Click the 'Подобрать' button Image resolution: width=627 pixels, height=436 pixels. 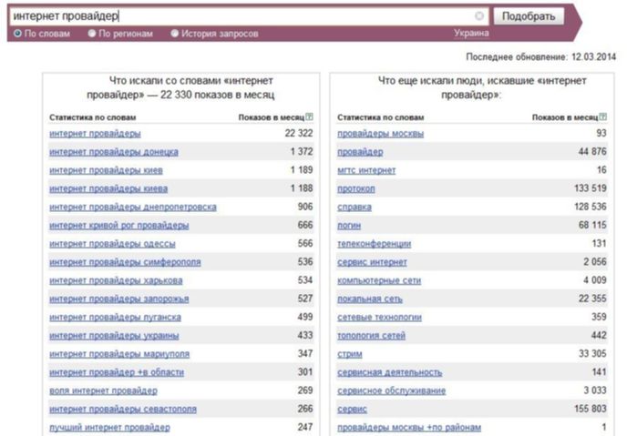pos(529,16)
